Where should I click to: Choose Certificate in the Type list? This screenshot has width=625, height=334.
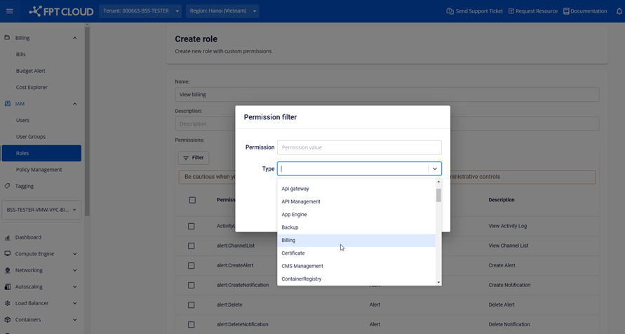293,253
